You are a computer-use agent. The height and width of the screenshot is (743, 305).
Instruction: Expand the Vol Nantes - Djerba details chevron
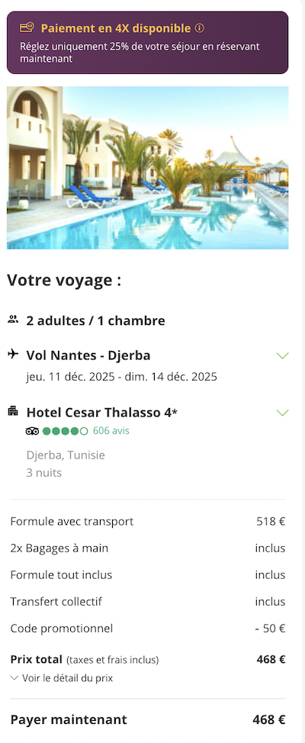click(x=282, y=355)
